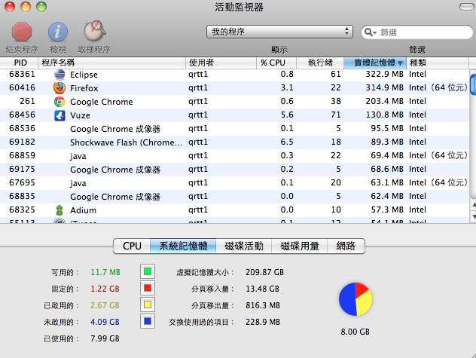Click the 816.3 MB page-outs value
Screen dimensions: 476x358
pos(263,305)
